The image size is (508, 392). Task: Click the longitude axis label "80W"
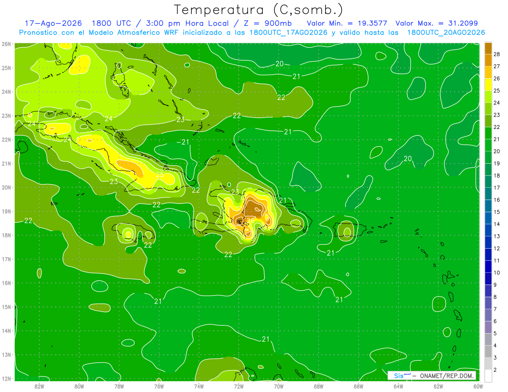(x=79, y=386)
